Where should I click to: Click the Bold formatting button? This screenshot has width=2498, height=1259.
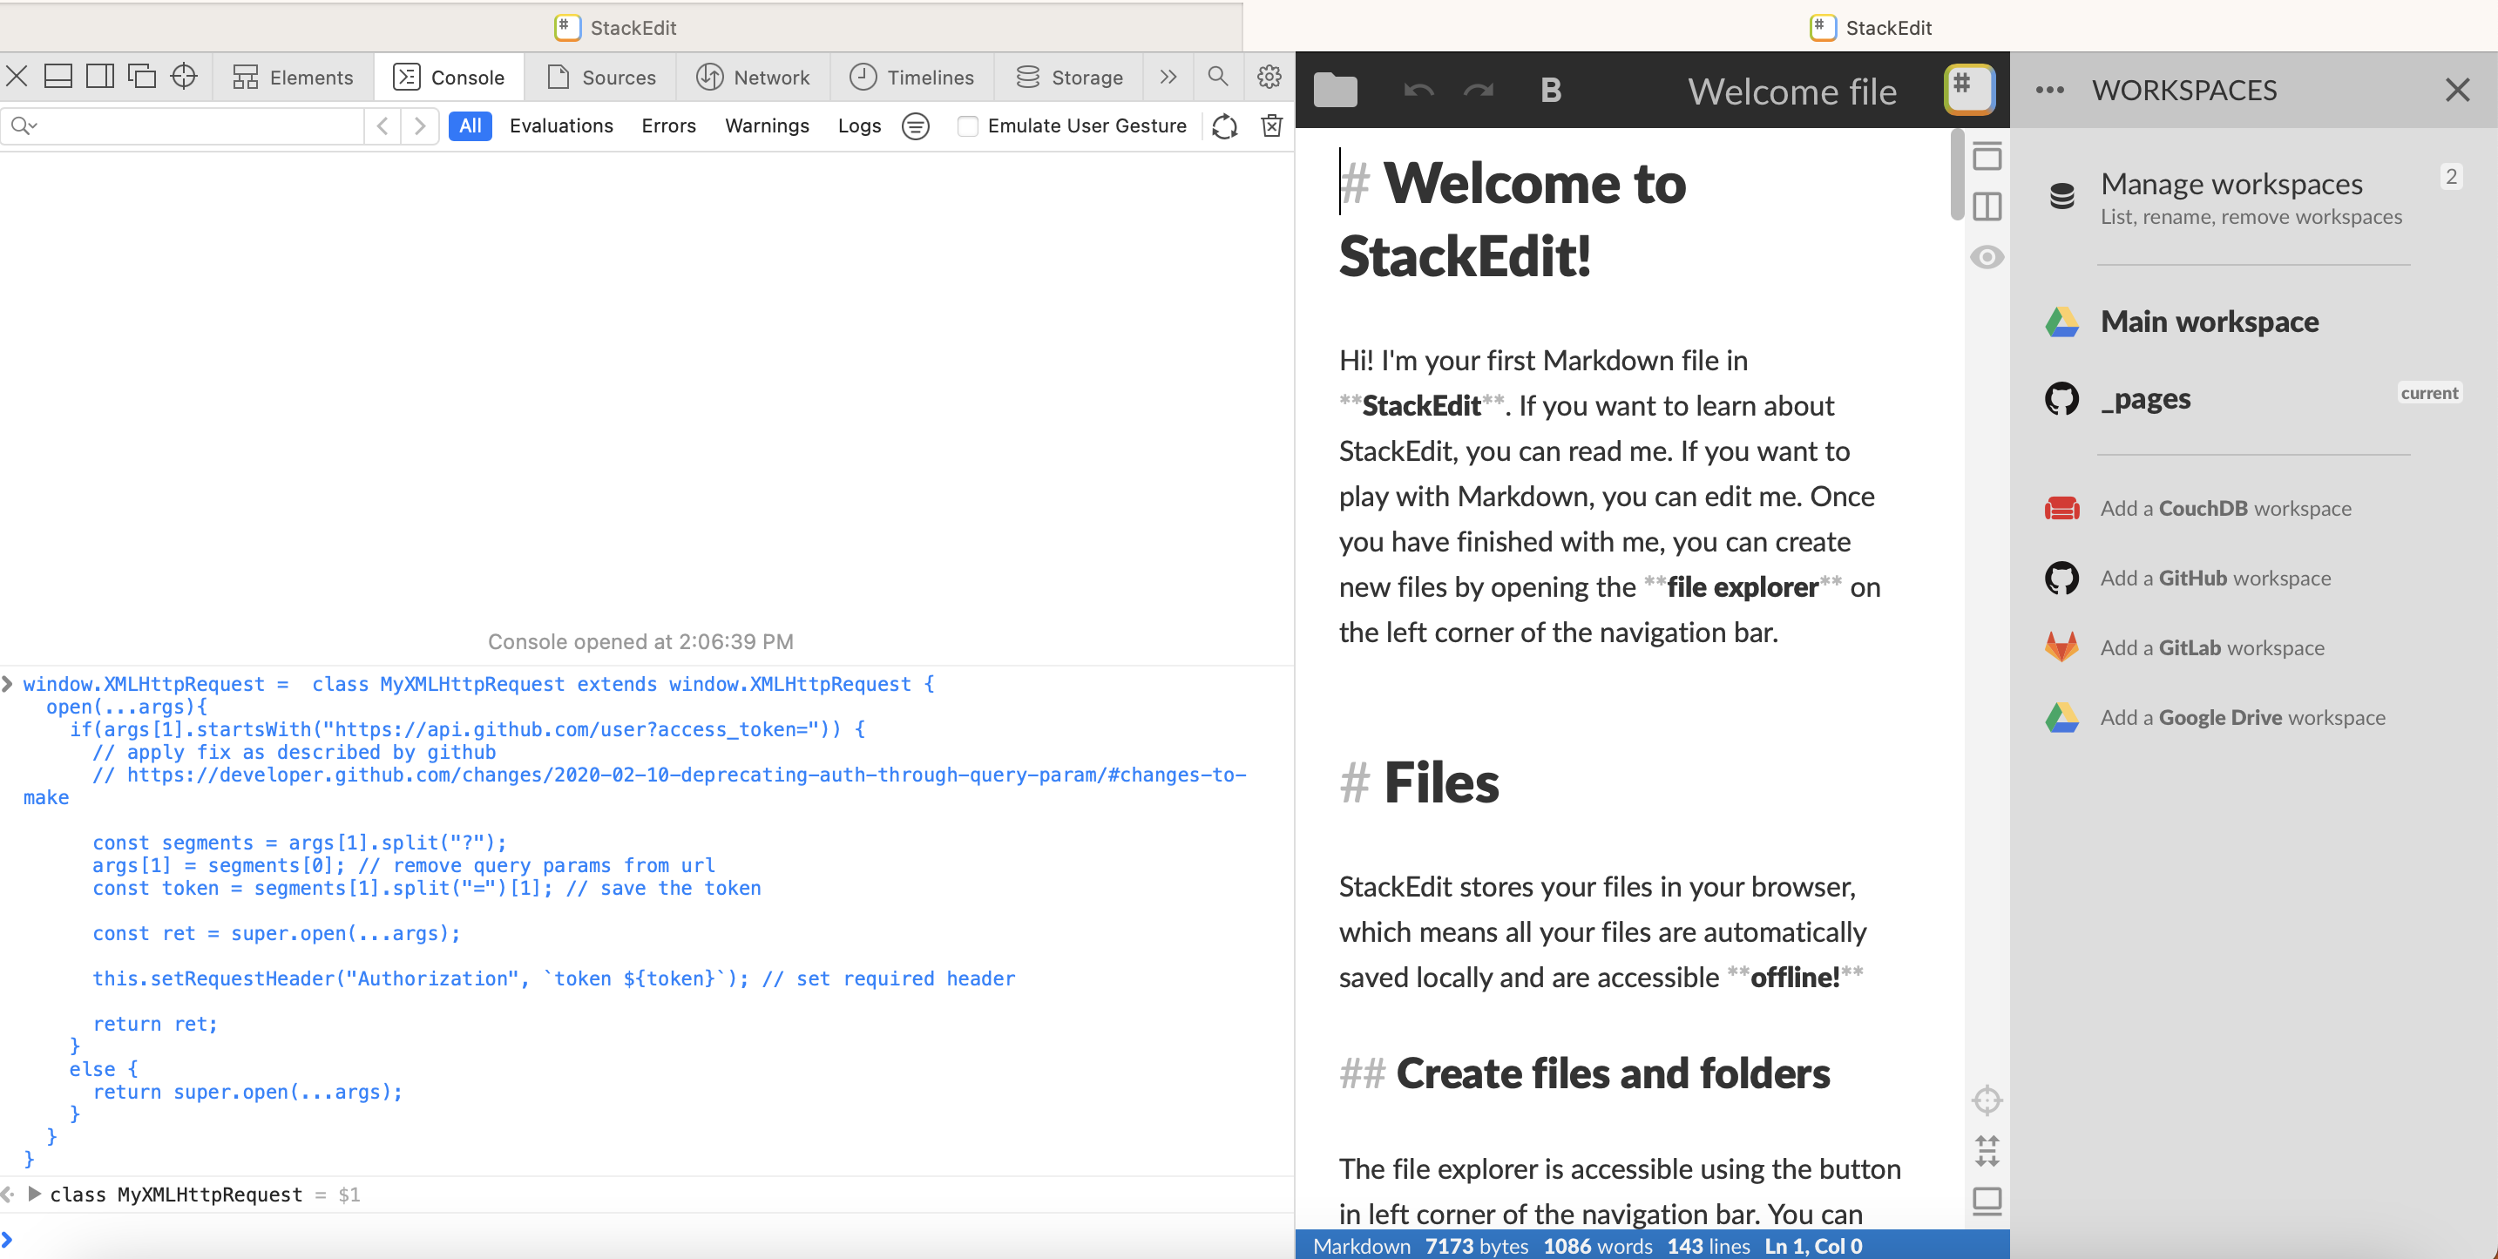[x=1551, y=91]
